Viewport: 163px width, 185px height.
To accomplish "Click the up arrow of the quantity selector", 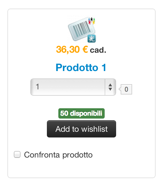I will point(110,85).
